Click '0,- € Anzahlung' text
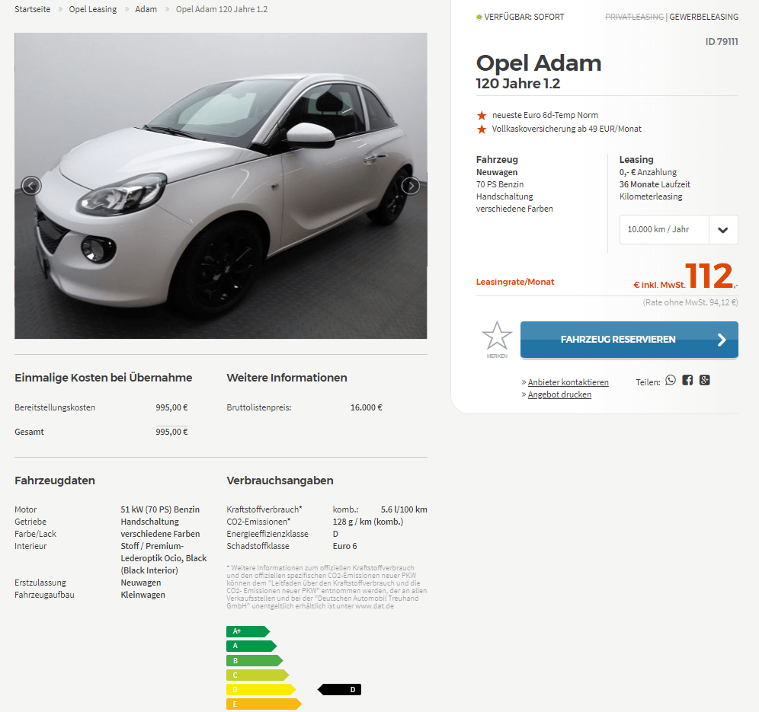This screenshot has width=759, height=712. [649, 172]
